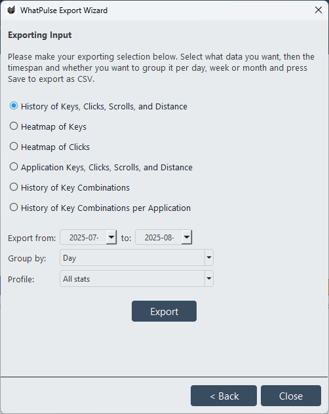The image size is (329, 414).
Task: Open the 'to' date calendar dropdown arrow
Action: click(187, 237)
